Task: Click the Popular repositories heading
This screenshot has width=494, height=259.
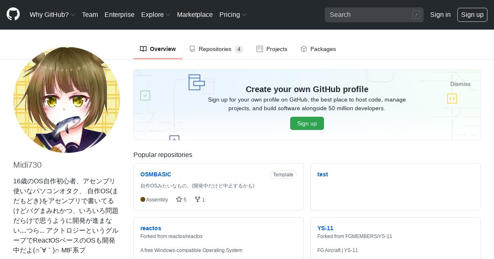Action: coord(163,155)
